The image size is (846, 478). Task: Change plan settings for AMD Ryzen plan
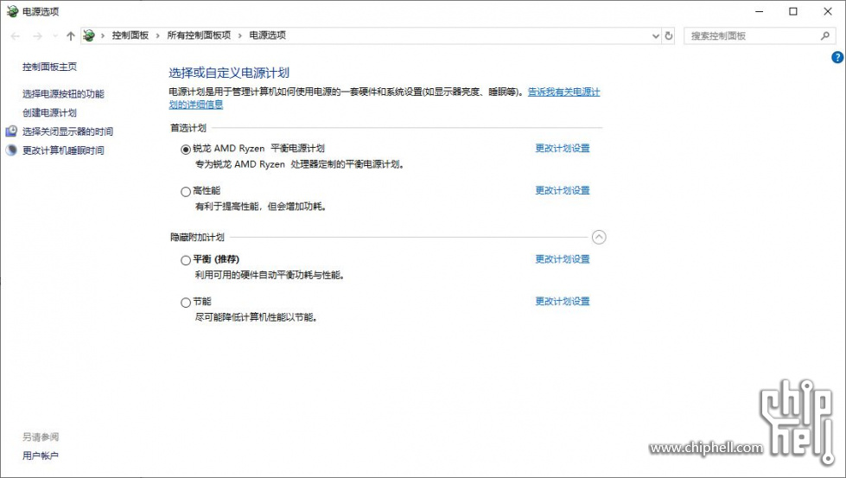563,149
